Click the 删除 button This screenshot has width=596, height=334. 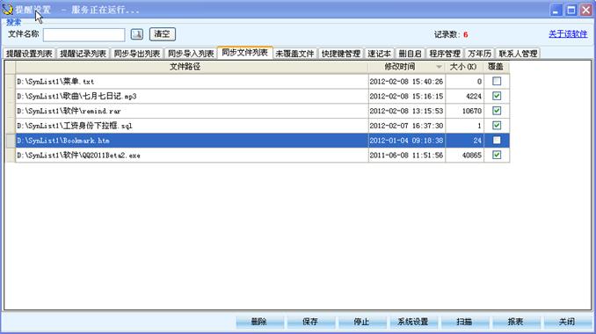pyautogui.click(x=259, y=322)
